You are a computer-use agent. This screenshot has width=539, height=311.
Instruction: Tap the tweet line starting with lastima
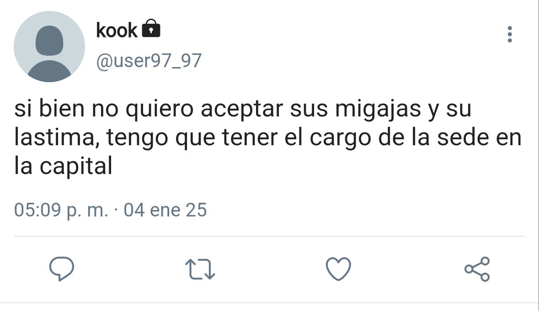[x=268, y=137]
